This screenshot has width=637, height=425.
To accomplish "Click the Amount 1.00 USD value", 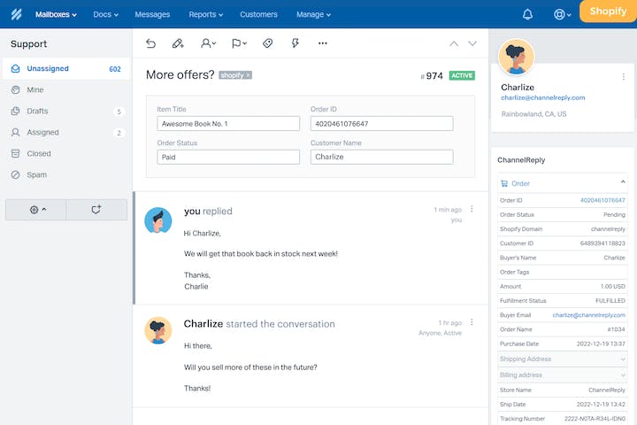I will (612, 286).
